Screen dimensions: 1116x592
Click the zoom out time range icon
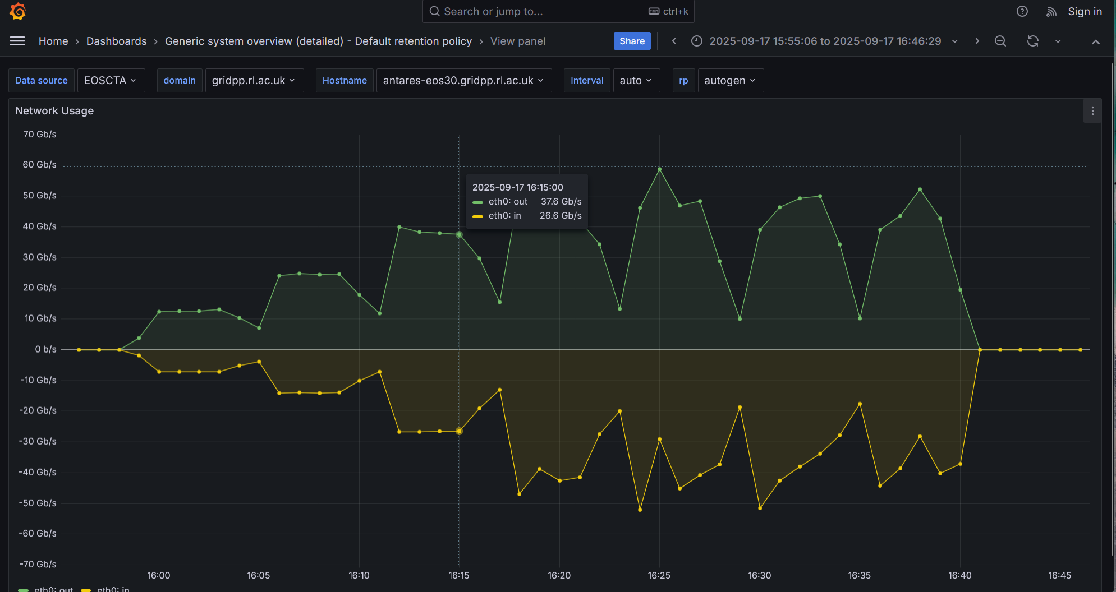point(1000,41)
